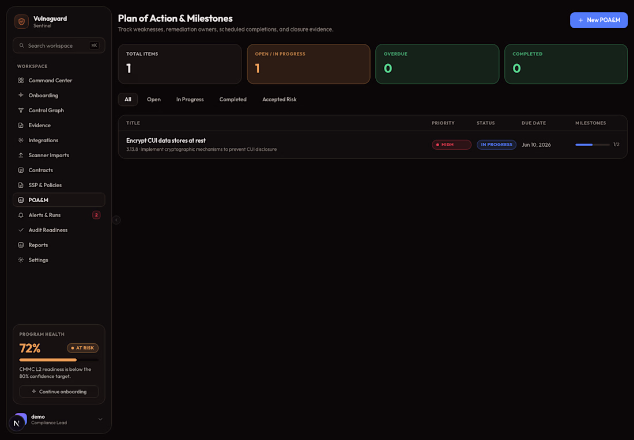The height and width of the screenshot is (440, 634).
Task: Collapse the sidebar with chevron handle
Action: pos(116,220)
